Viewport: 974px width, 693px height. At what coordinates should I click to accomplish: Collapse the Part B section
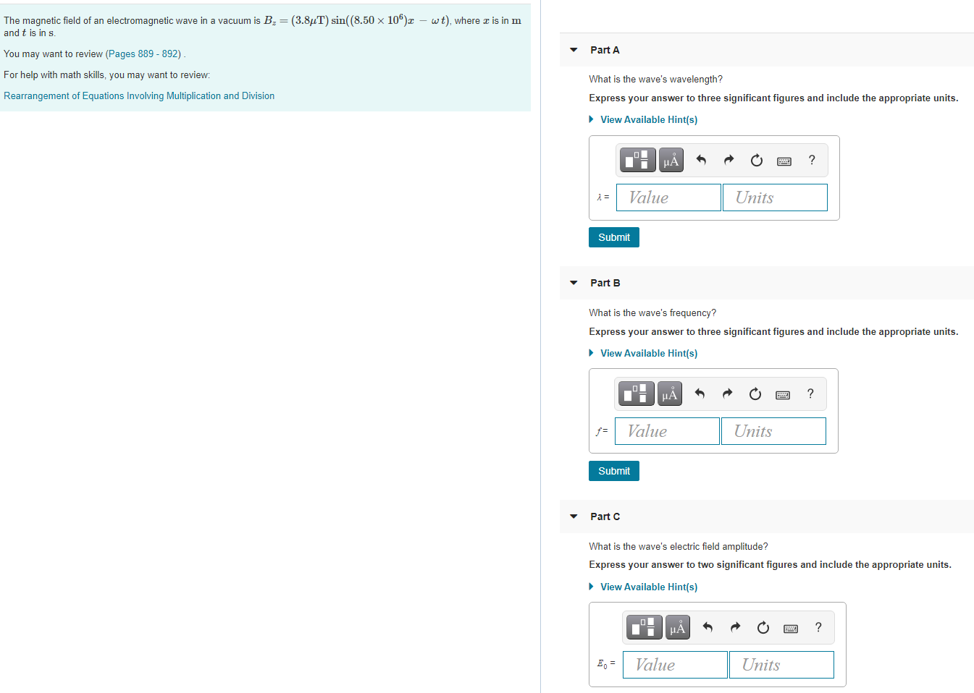pos(574,283)
